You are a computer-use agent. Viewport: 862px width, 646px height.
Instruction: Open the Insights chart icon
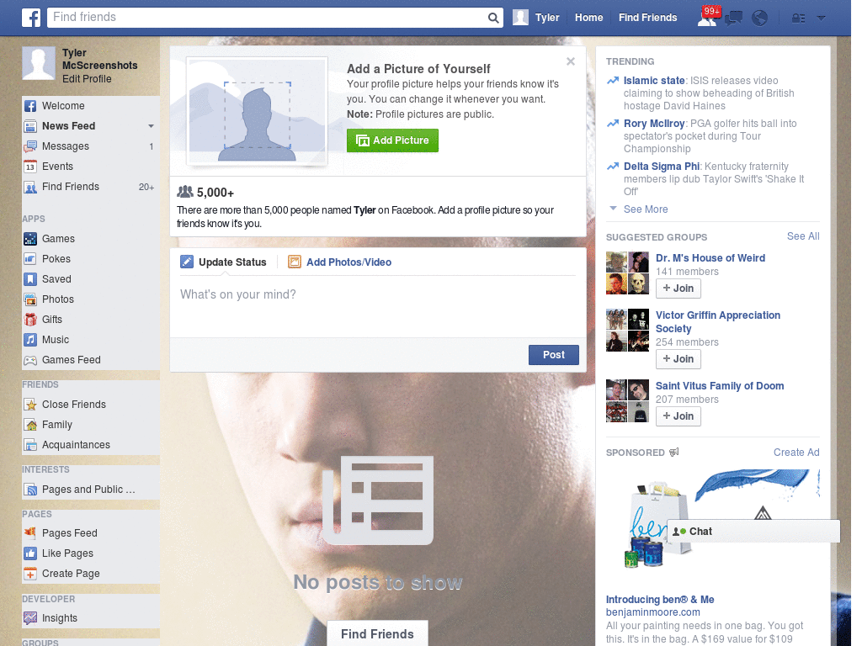[30, 618]
